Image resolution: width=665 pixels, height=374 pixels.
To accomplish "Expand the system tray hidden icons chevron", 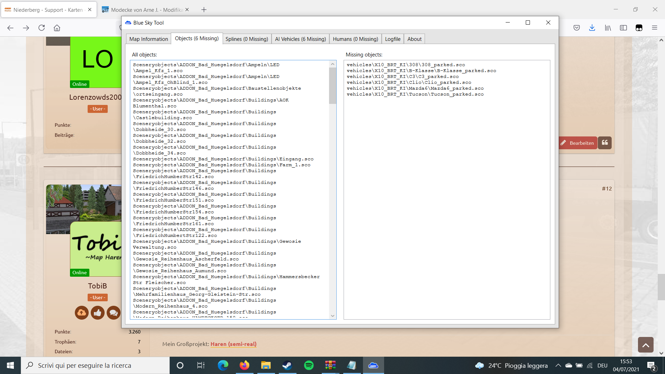I will 558,365.
